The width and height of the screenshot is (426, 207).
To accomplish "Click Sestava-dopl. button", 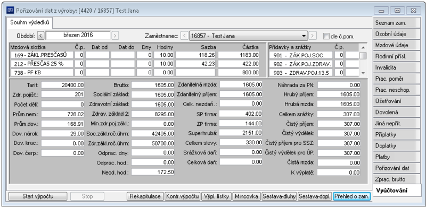I will [x=315, y=196].
